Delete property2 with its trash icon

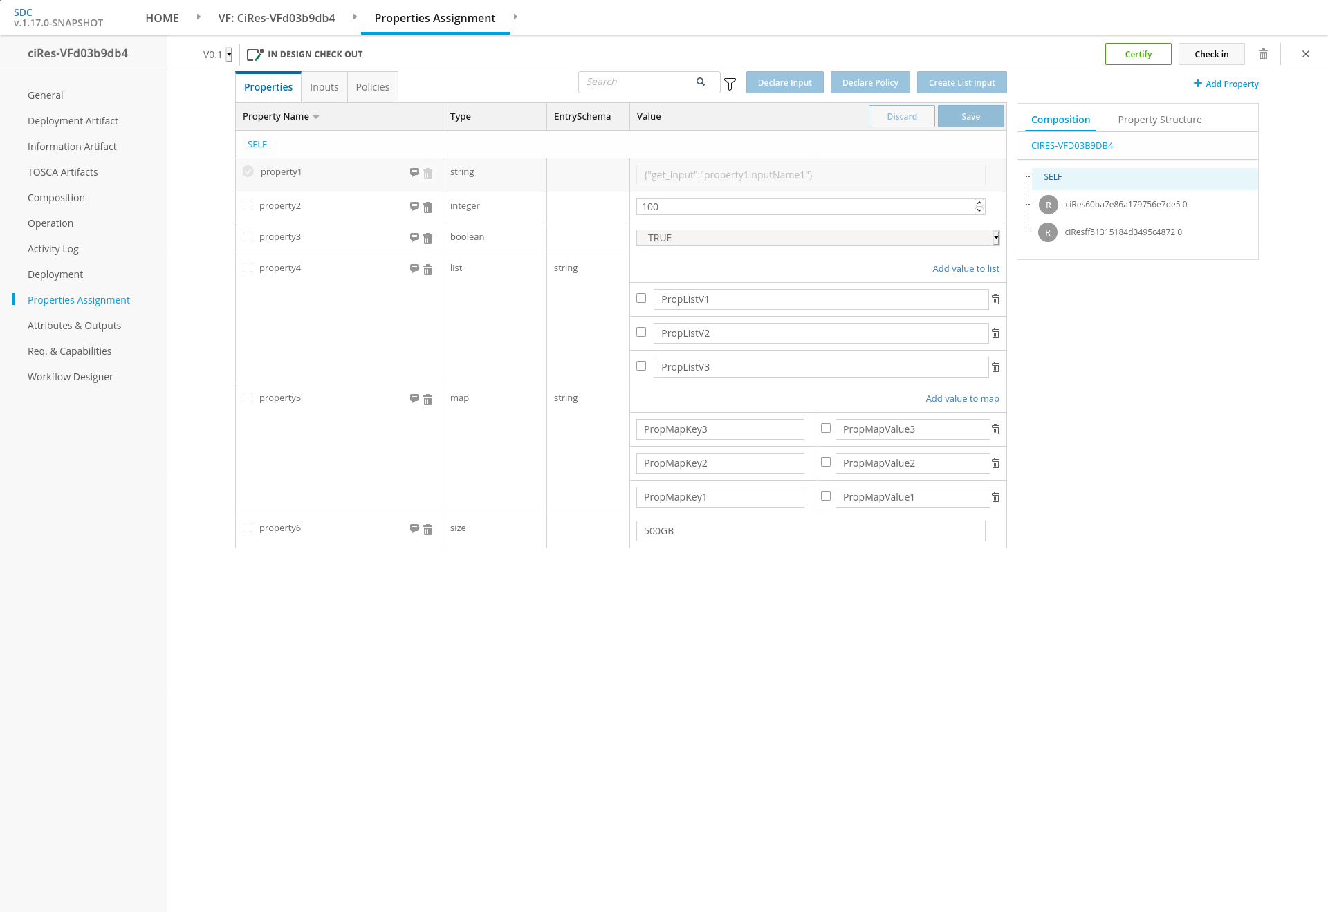pyautogui.click(x=427, y=207)
